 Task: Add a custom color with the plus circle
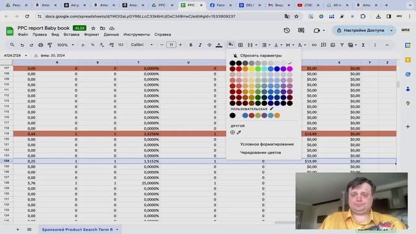233,132
